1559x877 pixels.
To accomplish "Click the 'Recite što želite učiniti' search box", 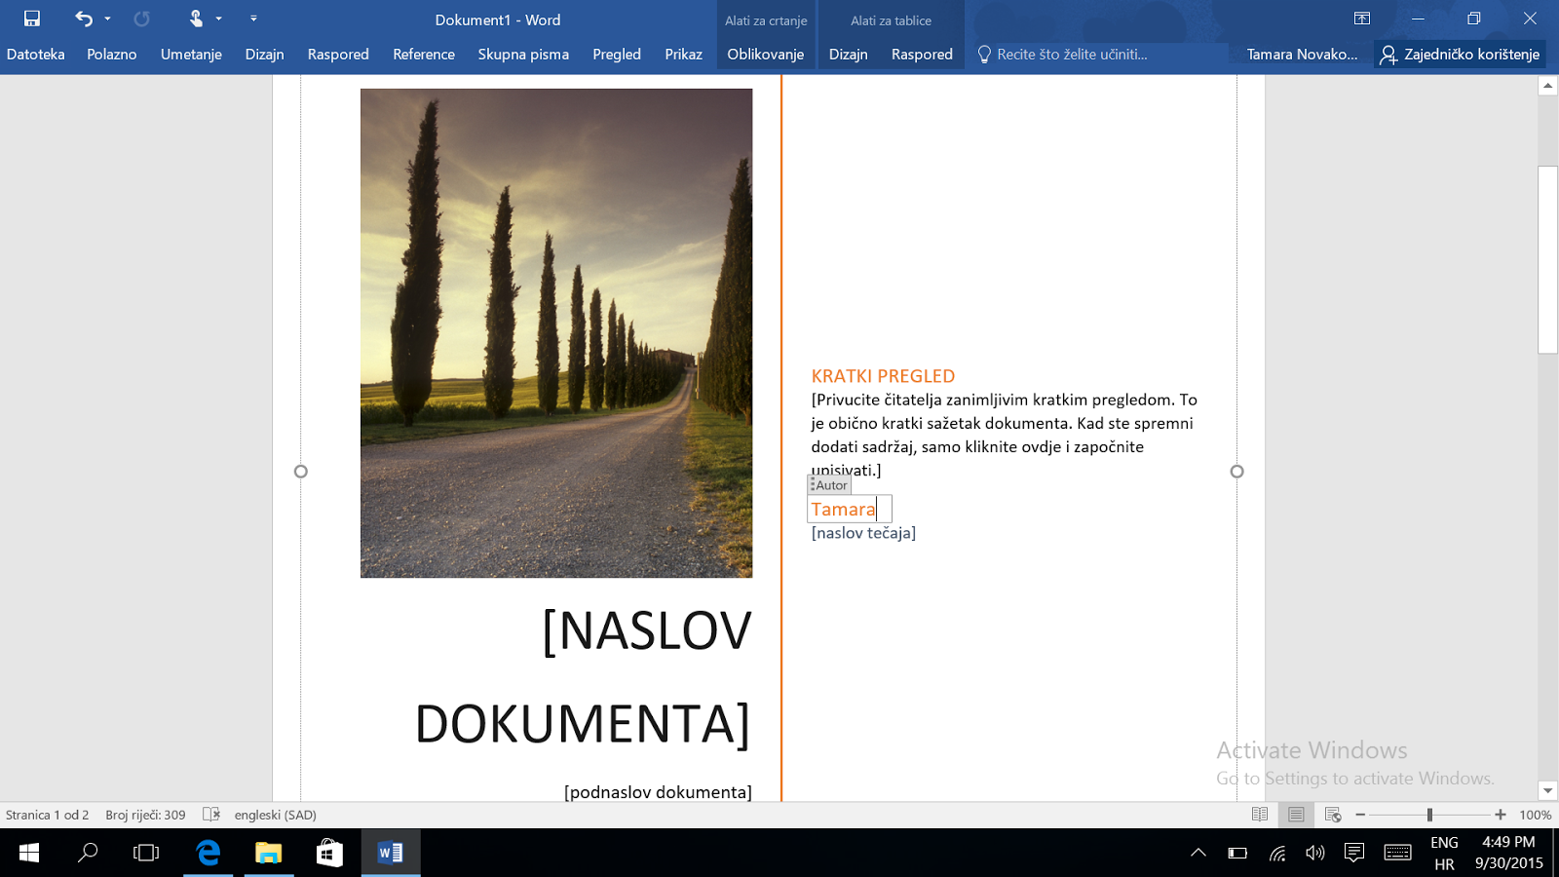I will pyautogui.click(x=1072, y=55).
